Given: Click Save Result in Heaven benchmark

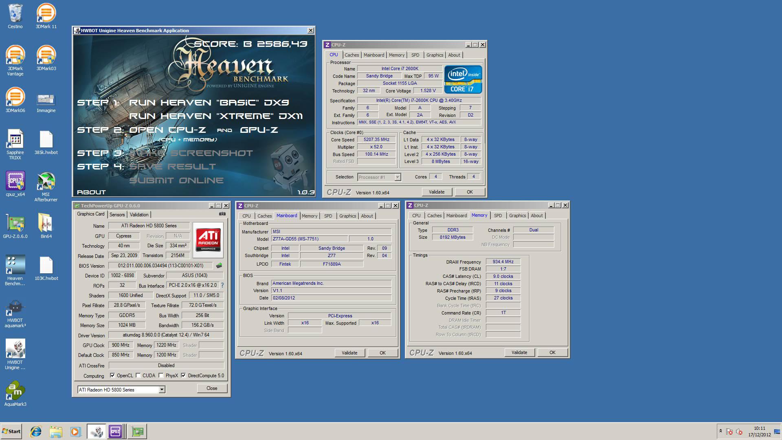Looking at the screenshot, I should (x=172, y=167).
